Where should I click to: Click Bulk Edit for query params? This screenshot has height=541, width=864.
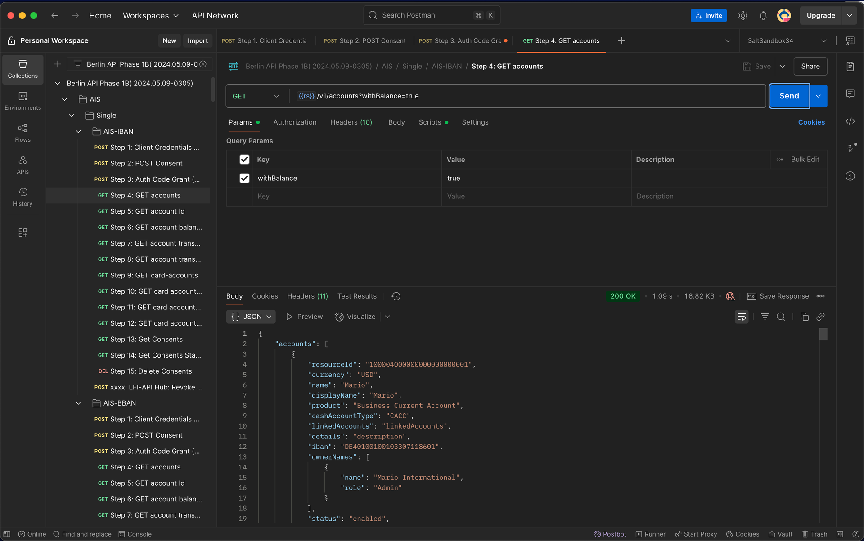tap(805, 159)
